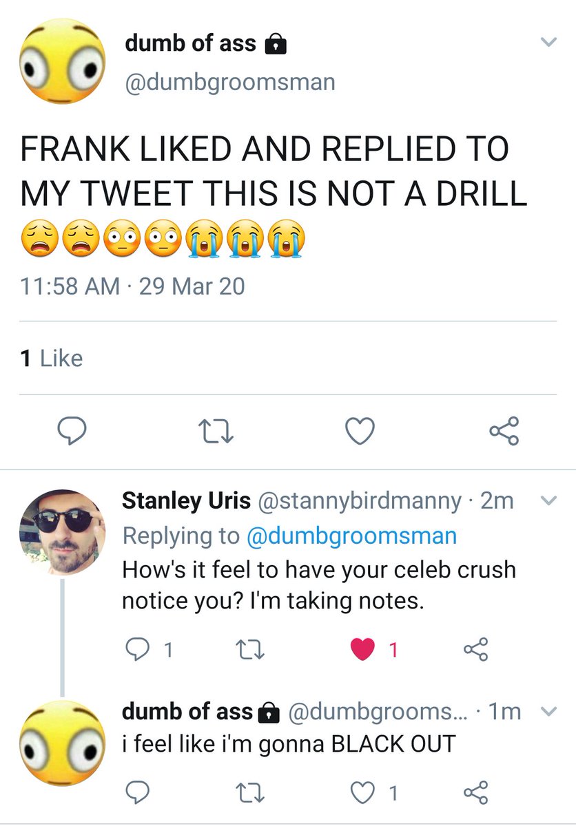The width and height of the screenshot is (576, 826).
Task: Retweet the BLACK OUT tweet
Action: (246, 793)
